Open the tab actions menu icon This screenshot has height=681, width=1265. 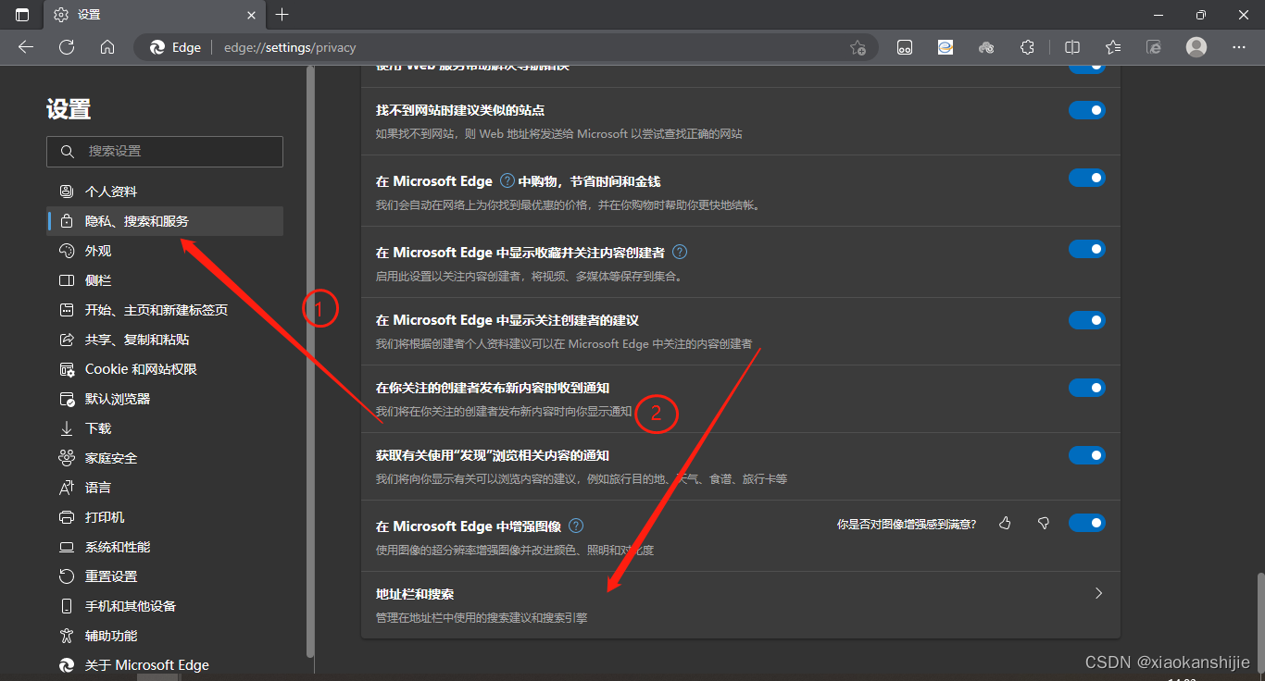pos(22,15)
